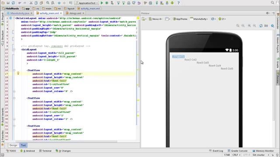This screenshot has height=157, width=280.
Task: Click the Zoom Out icon in Preview
Action: [255, 26]
